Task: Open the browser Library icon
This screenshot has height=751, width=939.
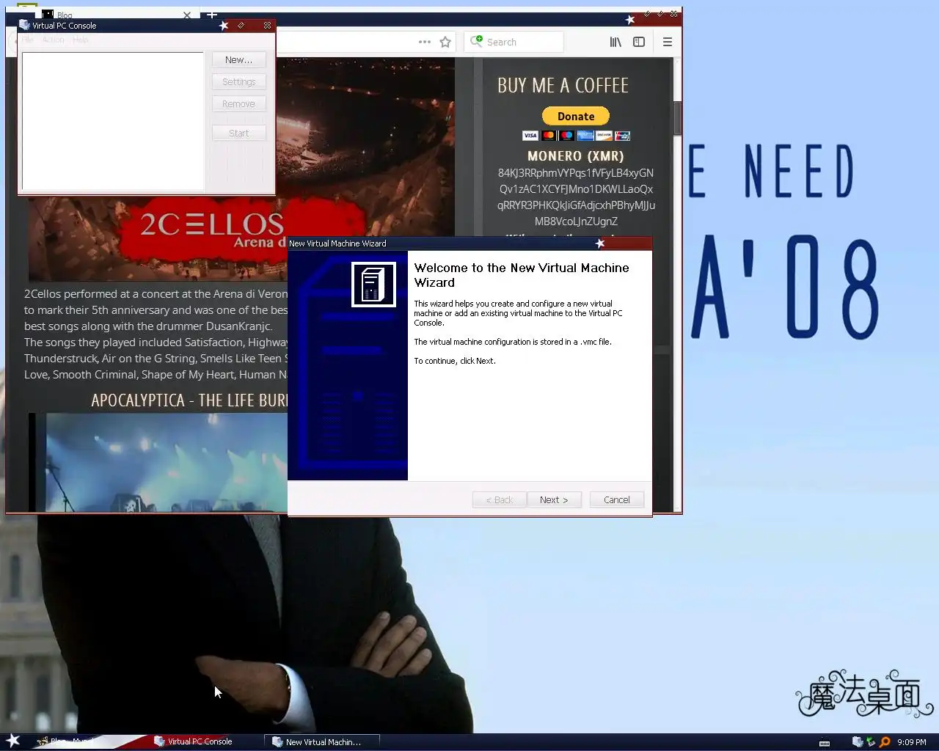Action: (615, 42)
